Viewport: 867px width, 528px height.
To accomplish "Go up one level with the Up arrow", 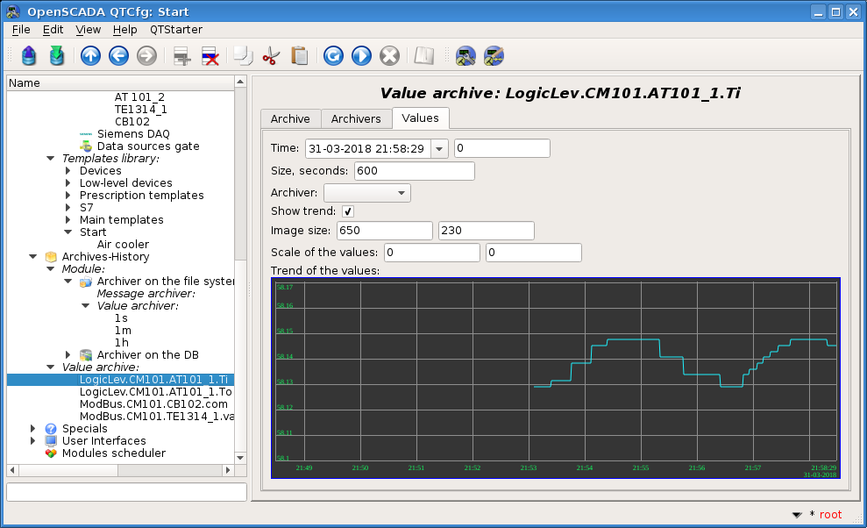I will click(90, 56).
